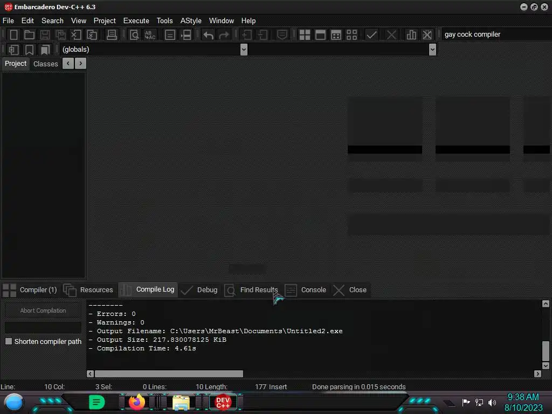The height and width of the screenshot is (414, 552).
Task: Click the Delete Profiling Information icon
Action: coord(427,35)
